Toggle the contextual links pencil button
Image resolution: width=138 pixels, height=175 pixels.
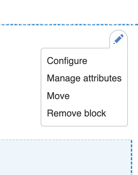(119, 39)
